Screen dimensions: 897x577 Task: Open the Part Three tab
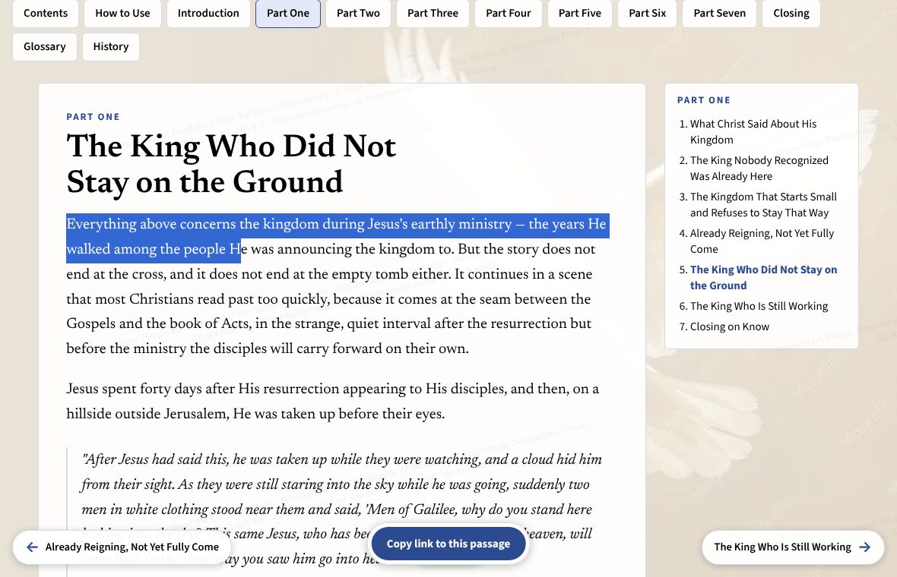[433, 13]
